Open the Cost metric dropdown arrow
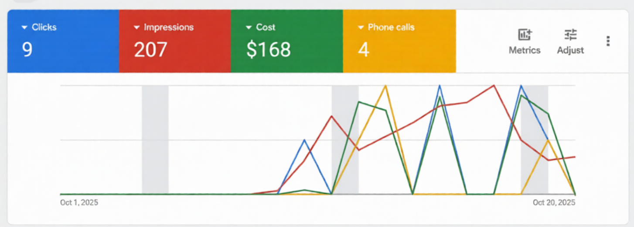The width and height of the screenshot is (634, 227). (x=249, y=27)
